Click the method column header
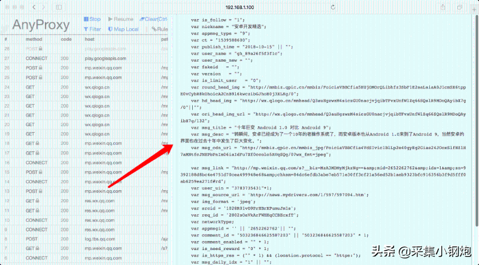 click(x=34, y=39)
